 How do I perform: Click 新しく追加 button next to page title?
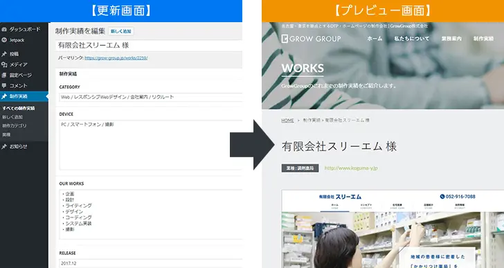point(121,31)
